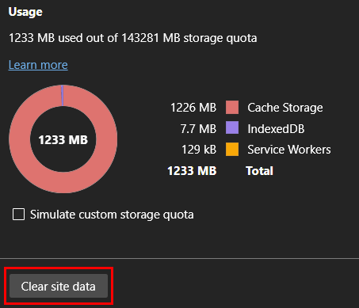359x308 pixels.
Task: Select the orange Service Workers color swatch
Action: [x=232, y=149]
